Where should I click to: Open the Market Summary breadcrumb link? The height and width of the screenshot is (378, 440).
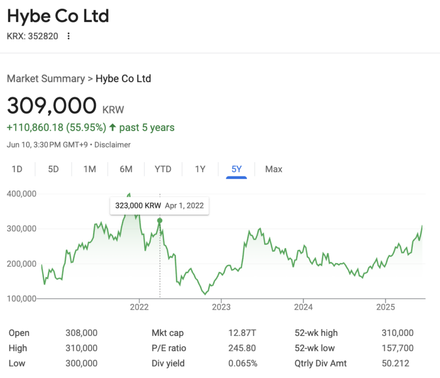click(46, 78)
